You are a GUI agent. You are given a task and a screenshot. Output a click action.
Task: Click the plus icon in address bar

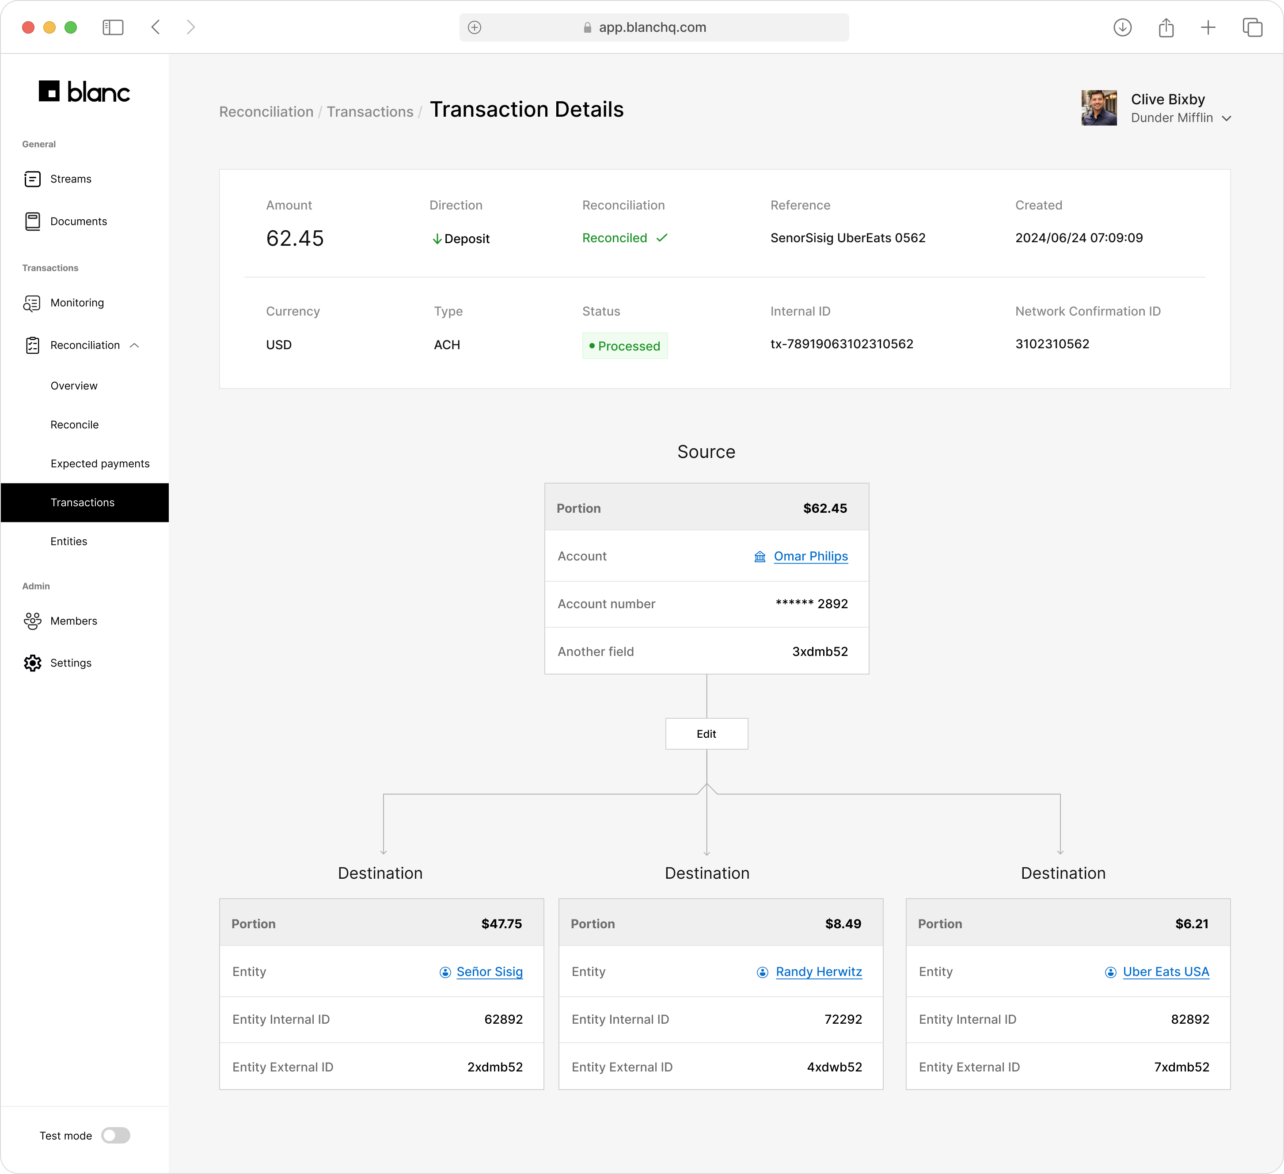pyautogui.click(x=475, y=27)
